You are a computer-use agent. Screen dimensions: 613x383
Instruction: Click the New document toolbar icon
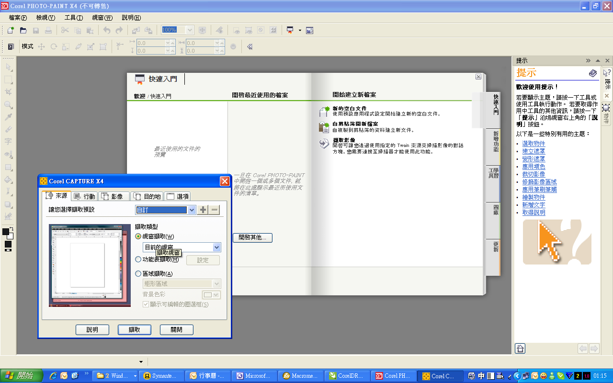pos(11,30)
